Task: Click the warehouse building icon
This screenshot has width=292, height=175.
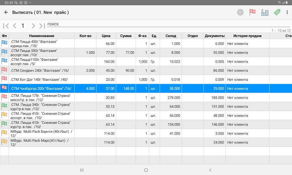Action: pos(265,12)
